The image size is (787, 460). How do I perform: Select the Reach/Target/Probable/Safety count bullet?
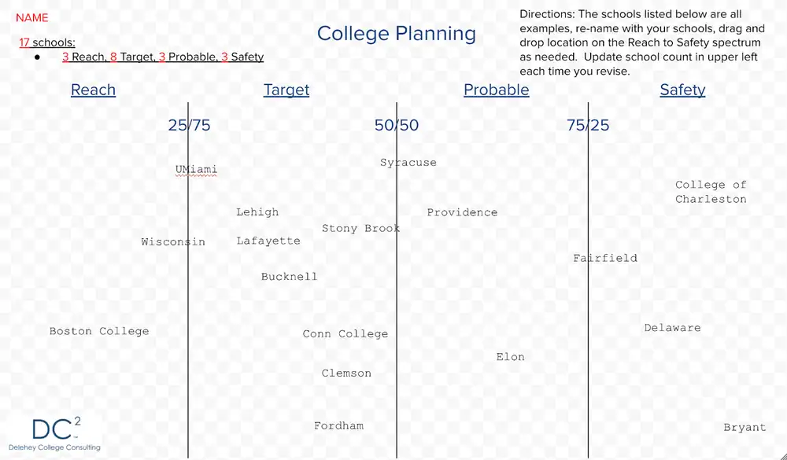coord(163,57)
